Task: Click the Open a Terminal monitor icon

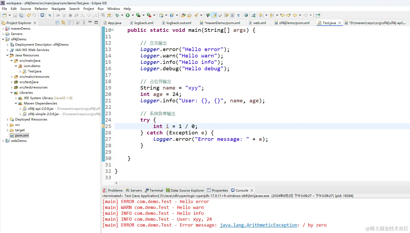Action: pos(42,15)
